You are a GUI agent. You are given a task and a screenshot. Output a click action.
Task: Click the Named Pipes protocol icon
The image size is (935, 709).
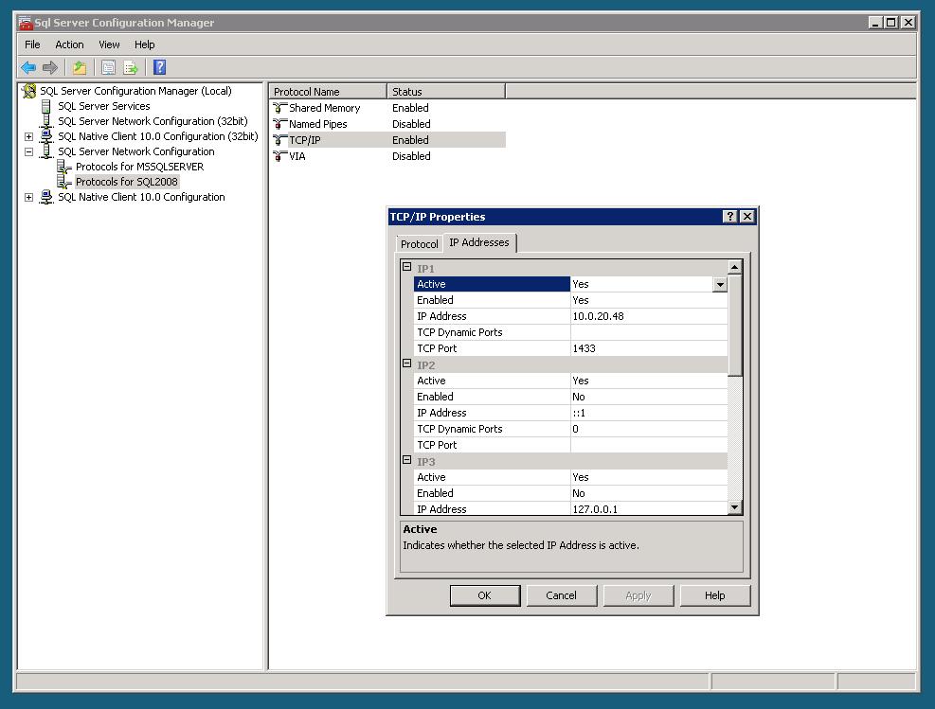279,124
